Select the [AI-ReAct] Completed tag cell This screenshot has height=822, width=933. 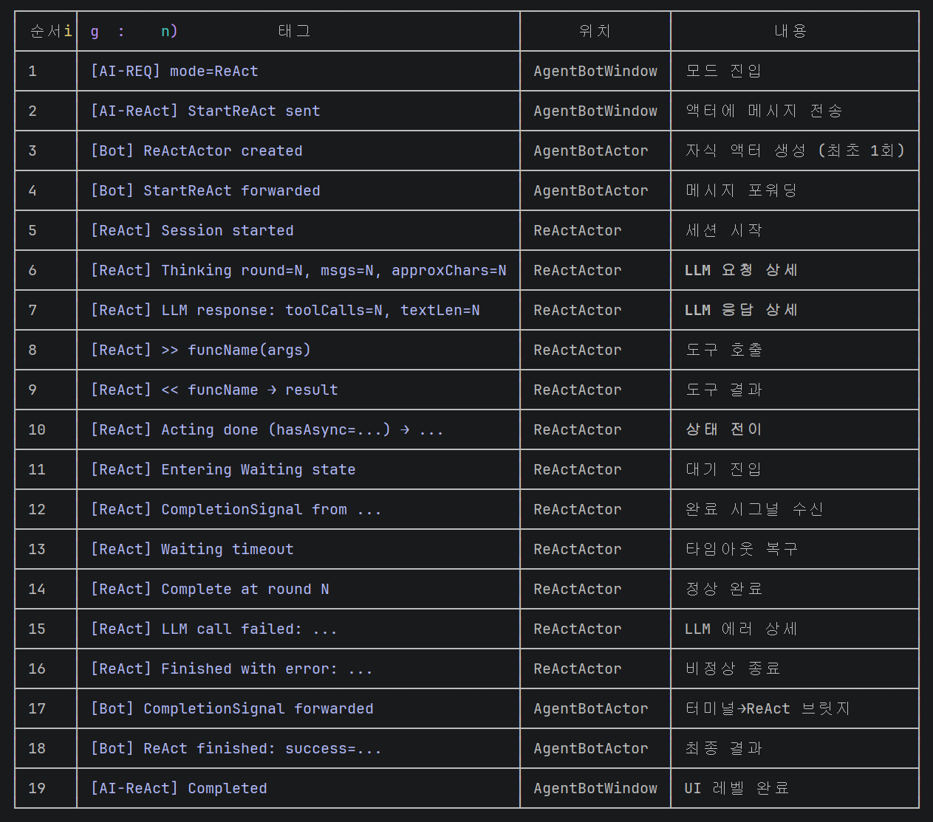[x=179, y=789]
